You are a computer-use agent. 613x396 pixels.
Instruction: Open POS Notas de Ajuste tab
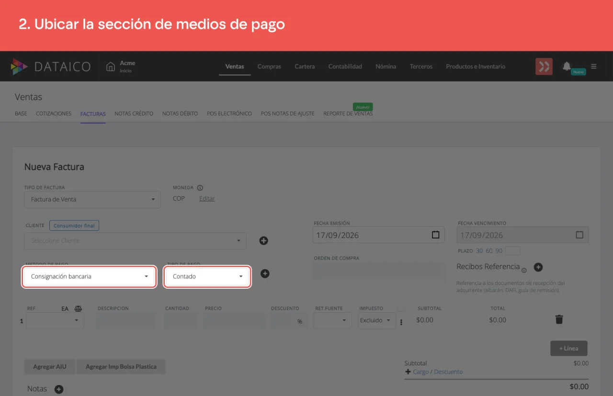click(x=287, y=113)
